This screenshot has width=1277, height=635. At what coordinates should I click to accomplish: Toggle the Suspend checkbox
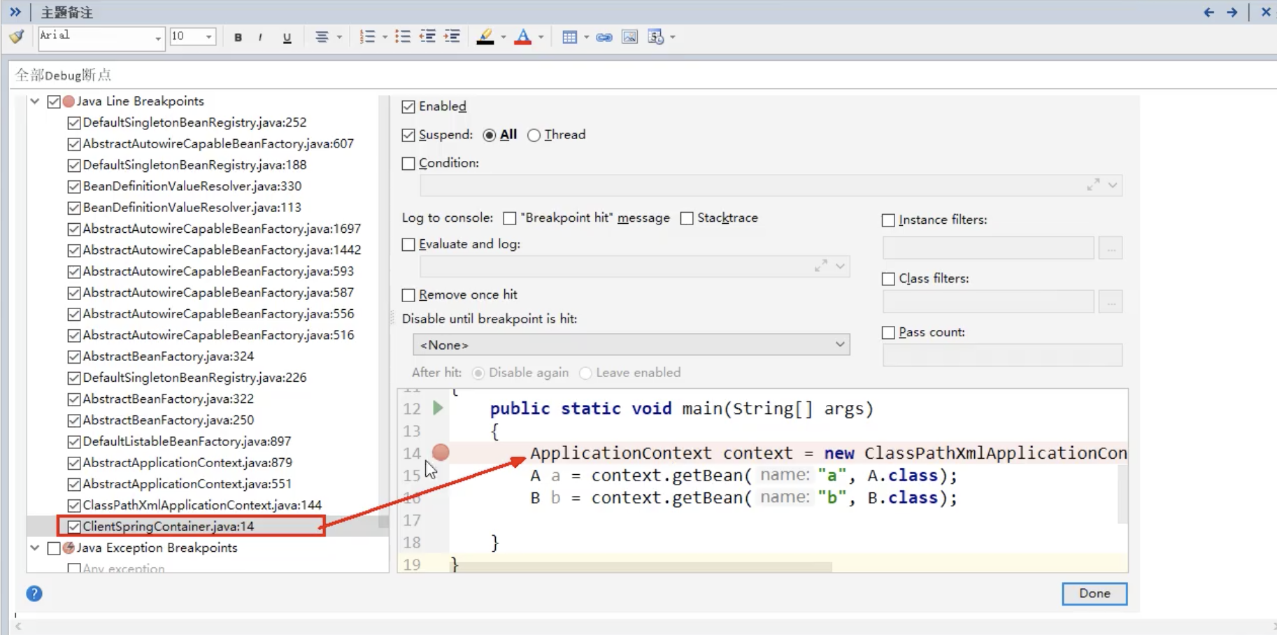(x=408, y=135)
